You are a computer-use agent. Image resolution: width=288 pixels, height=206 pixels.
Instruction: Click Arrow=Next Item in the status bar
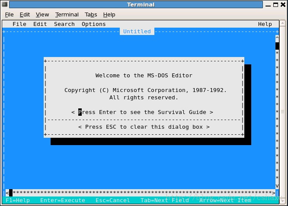click(x=225, y=200)
